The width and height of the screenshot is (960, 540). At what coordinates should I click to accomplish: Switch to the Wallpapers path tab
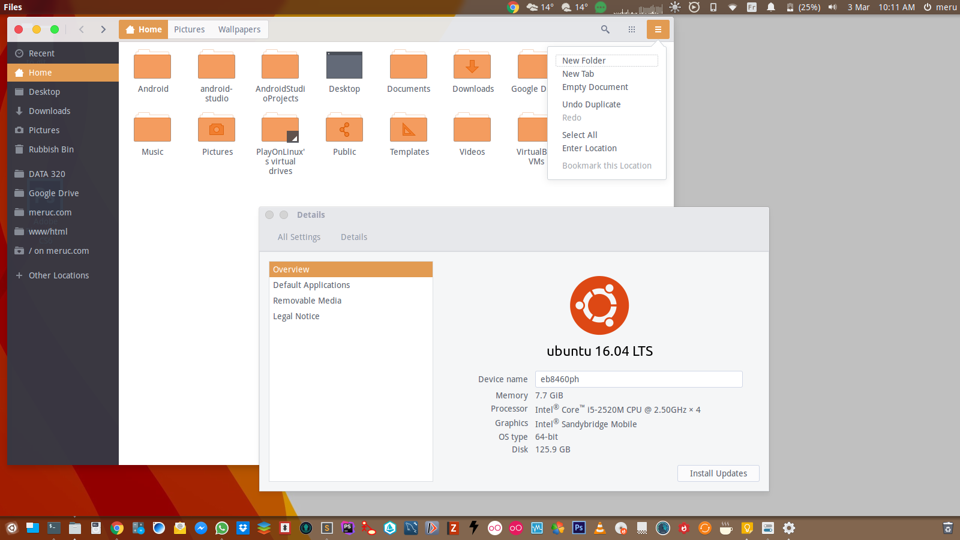(x=239, y=29)
